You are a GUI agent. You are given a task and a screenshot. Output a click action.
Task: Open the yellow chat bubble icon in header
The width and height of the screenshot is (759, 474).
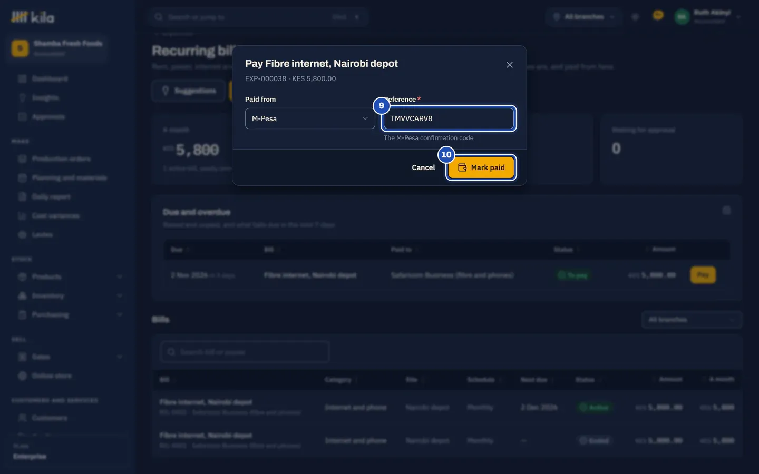(658, 16)
